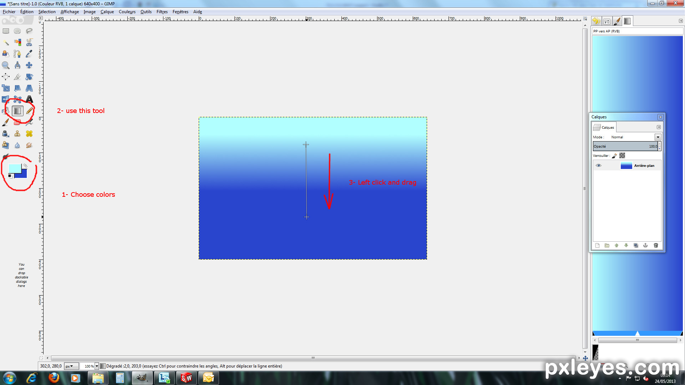This screenshot has width=685, height=385.
Task: Select the Heal tool
Action: [29, 134]
